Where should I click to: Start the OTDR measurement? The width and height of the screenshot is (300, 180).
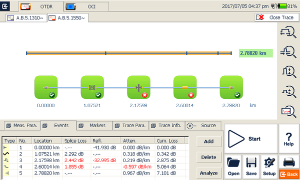coord(251,139)
